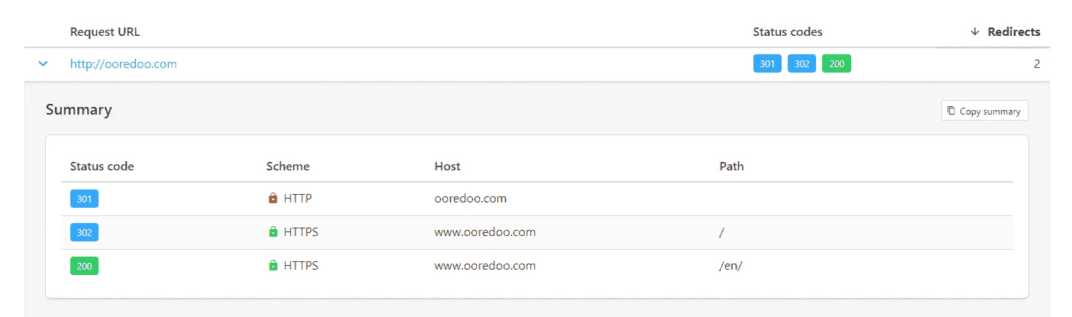Sort by the Redirects column header
1072x317 pixels.
coord(1006,32)
